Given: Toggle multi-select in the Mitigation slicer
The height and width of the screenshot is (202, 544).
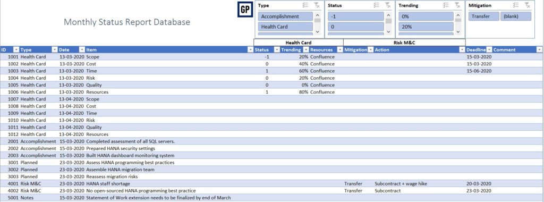Looking at the screenshot, I should (516, 5).
